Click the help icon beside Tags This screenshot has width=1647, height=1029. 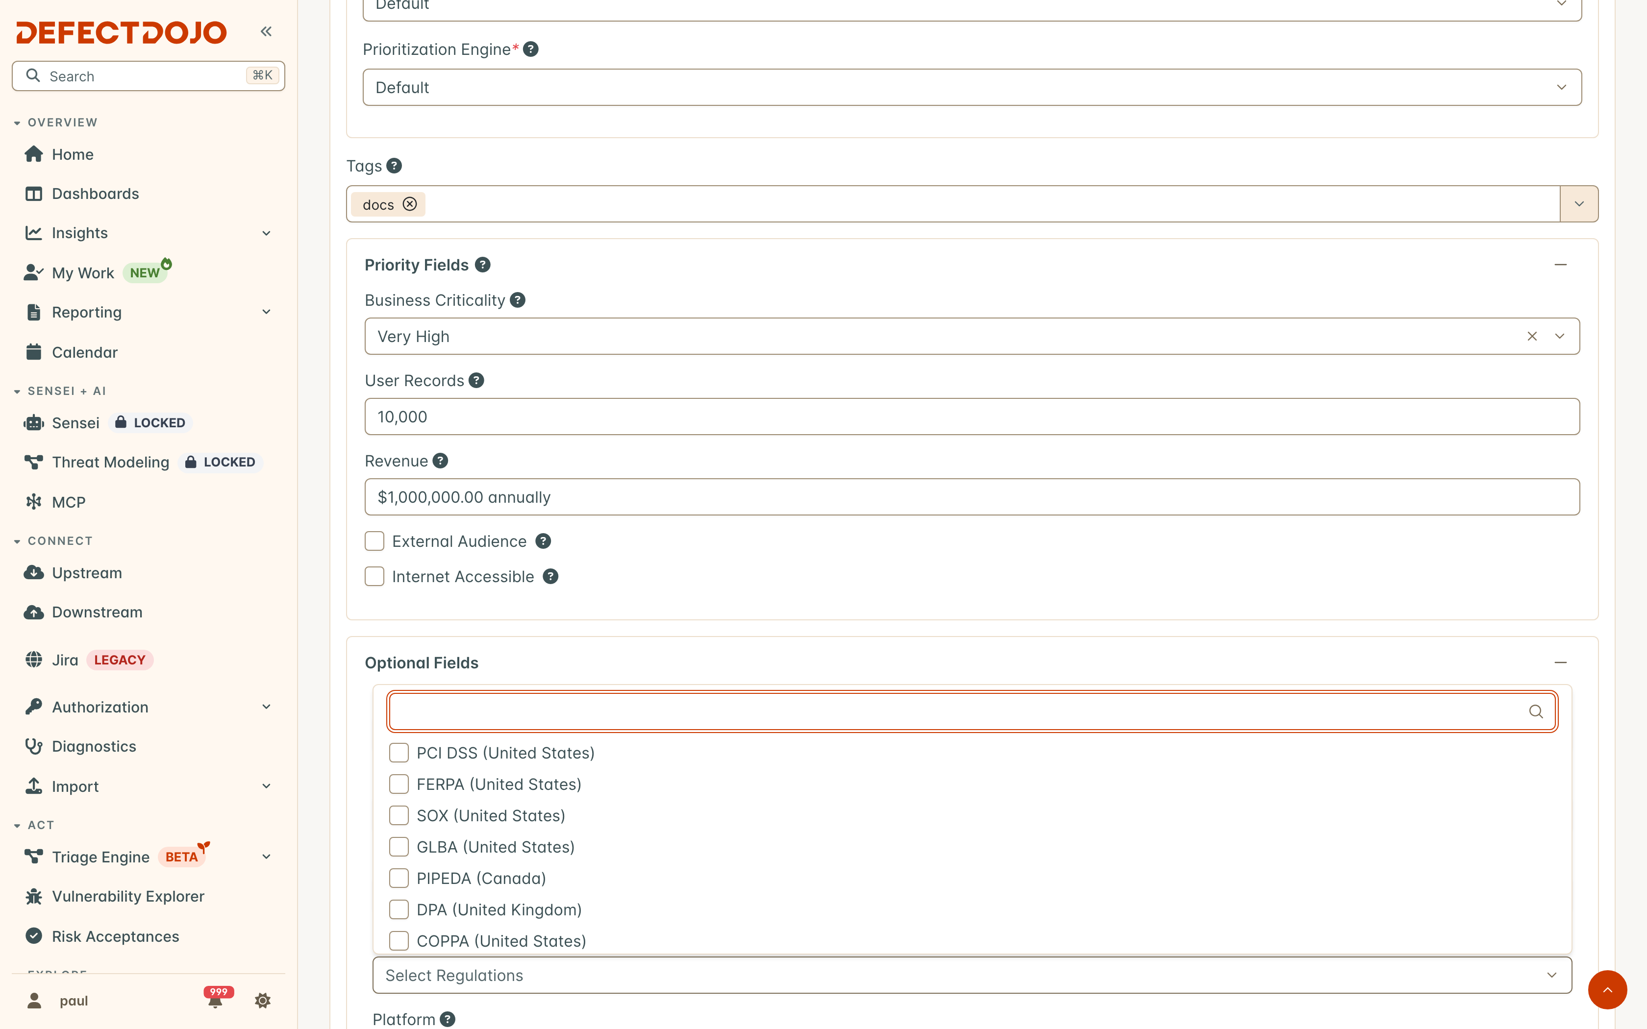click(394, 166)
